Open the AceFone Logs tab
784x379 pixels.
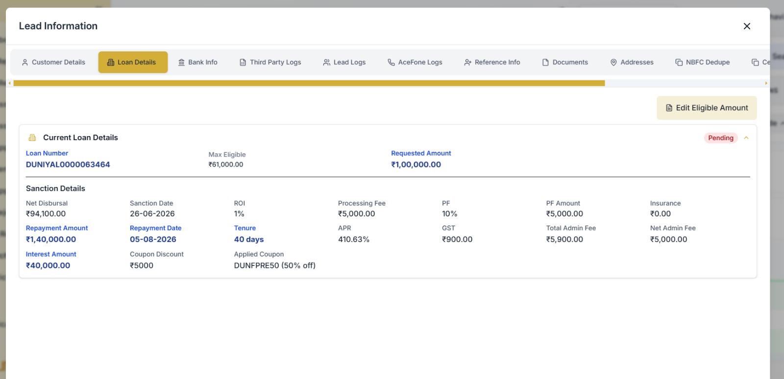coord(415,62)
